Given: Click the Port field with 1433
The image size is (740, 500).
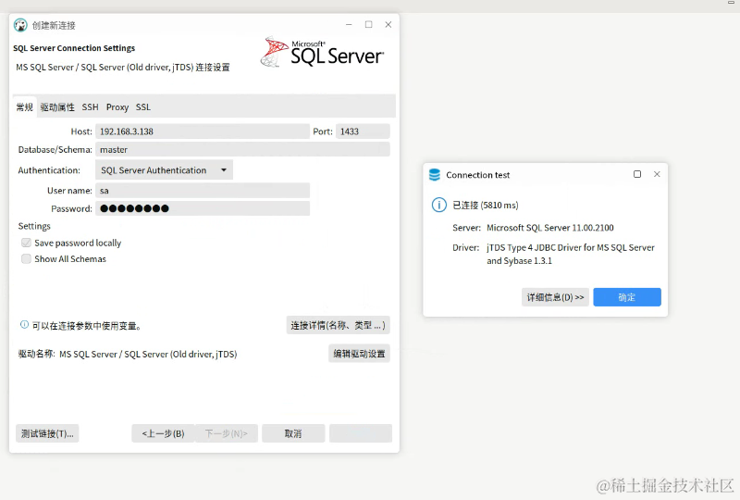Looking at the screenshot, I should (x=363, y=131).
